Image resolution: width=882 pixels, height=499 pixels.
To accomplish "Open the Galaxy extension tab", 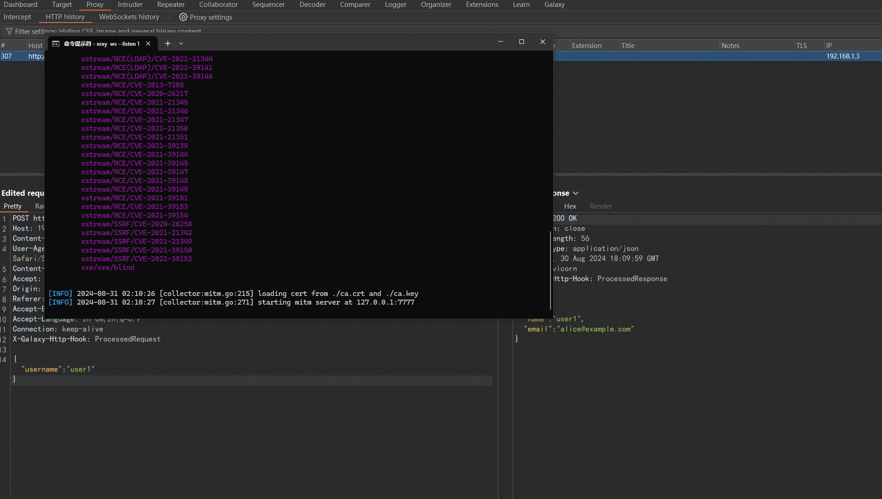I will (554, 5).
